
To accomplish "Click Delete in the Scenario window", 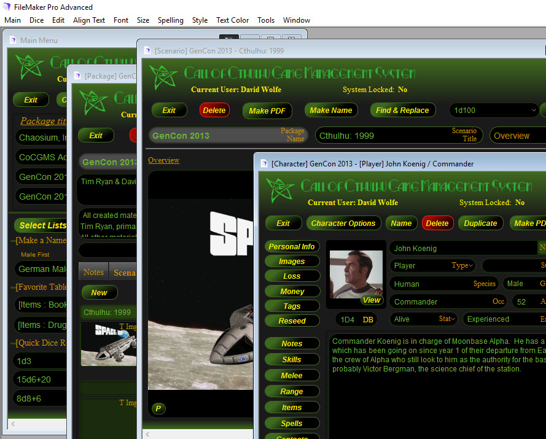I will coord(214,111).
